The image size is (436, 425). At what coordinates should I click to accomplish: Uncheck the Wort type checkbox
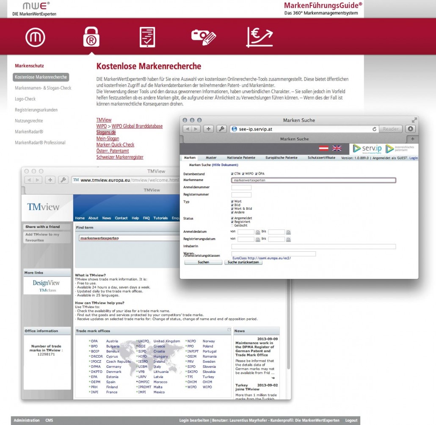point(232,201)
